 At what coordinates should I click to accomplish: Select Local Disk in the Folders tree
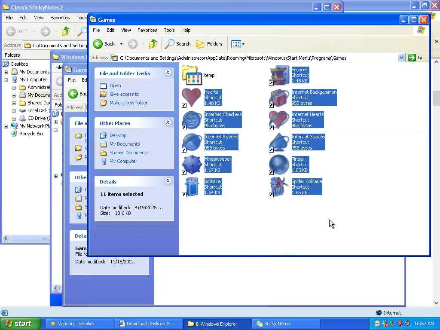(39, 110)
